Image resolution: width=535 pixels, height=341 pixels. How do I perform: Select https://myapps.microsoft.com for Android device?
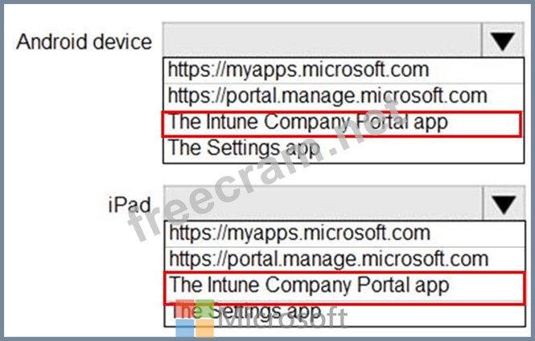coord(344,70)
